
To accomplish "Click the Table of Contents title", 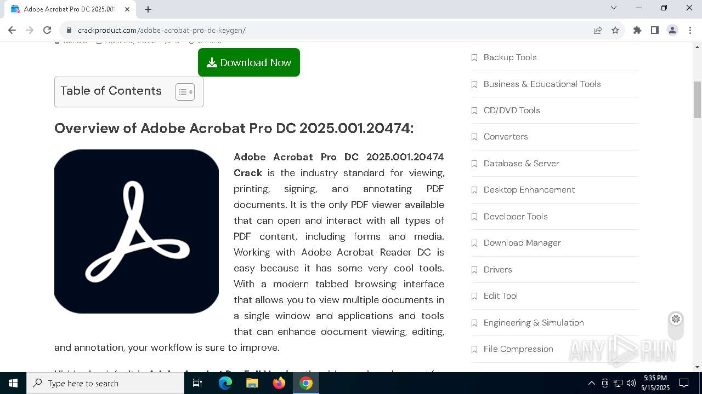I will pos(111,91).
